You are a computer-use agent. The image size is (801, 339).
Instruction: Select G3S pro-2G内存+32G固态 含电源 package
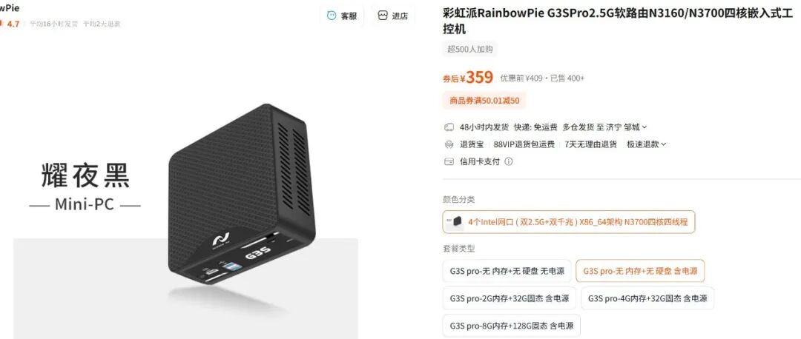(510, 298)
